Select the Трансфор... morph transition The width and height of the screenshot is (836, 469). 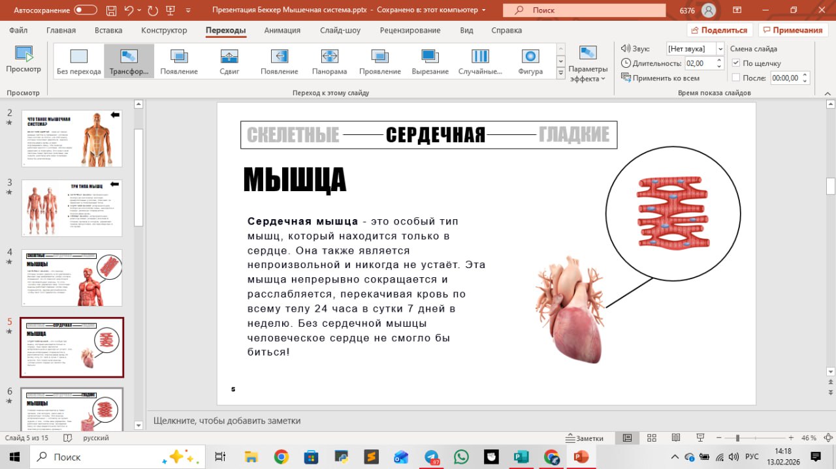[129, 61]
